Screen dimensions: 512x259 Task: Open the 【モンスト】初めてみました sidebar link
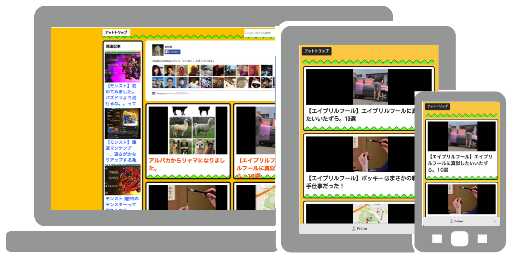coord(122,95)
